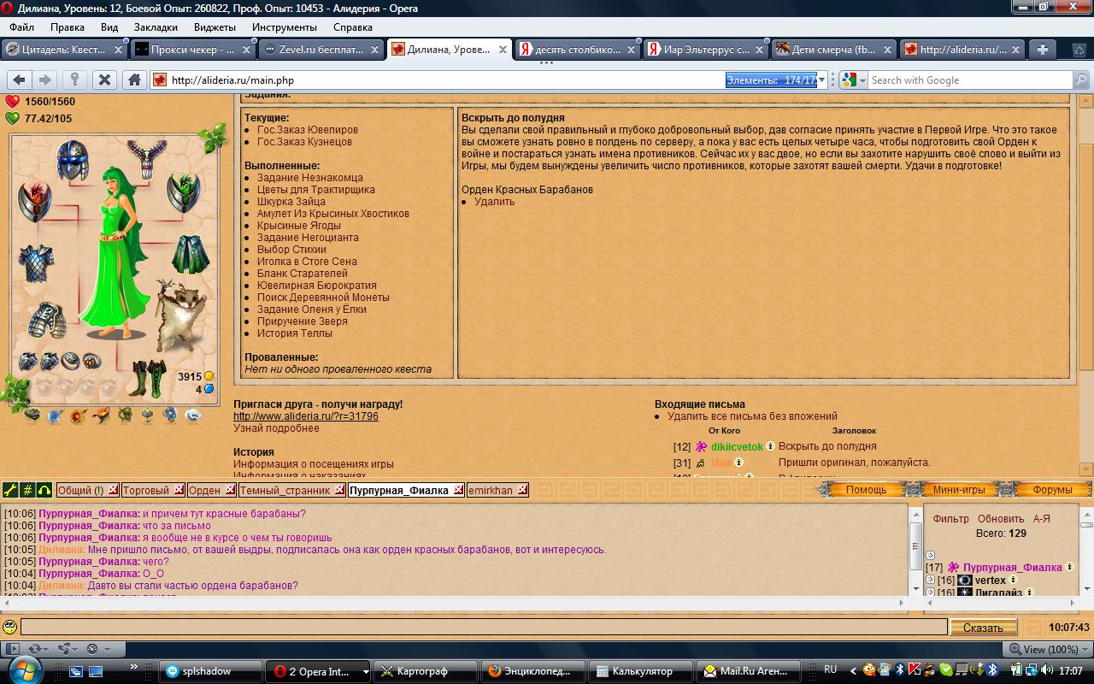Switch to the Дети смерча browser tab
This screenshot has height=684, width=1094.
(x=833, y=50)
